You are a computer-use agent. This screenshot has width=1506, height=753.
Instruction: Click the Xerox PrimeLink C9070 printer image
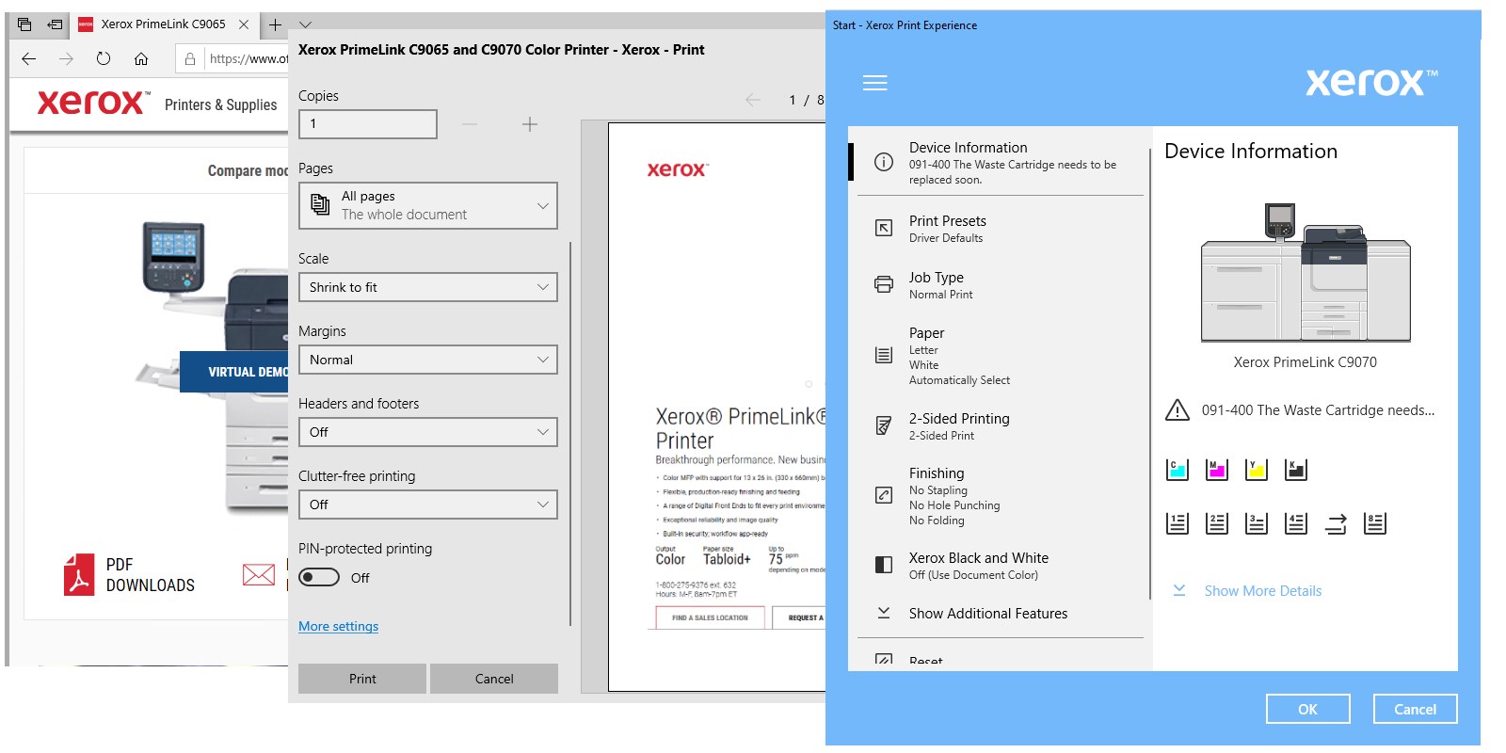tap(1306, 272)
